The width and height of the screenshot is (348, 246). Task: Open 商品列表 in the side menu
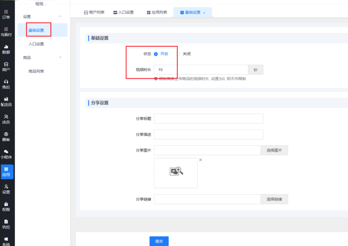point(36,71)
